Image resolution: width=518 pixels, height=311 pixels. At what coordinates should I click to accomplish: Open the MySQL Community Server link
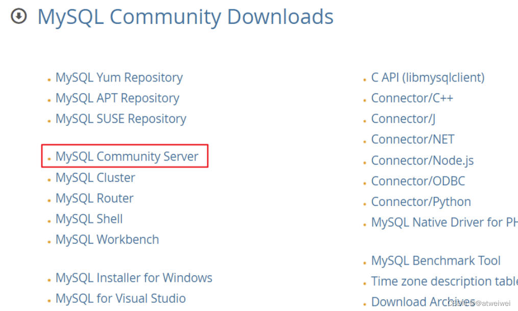127,156
